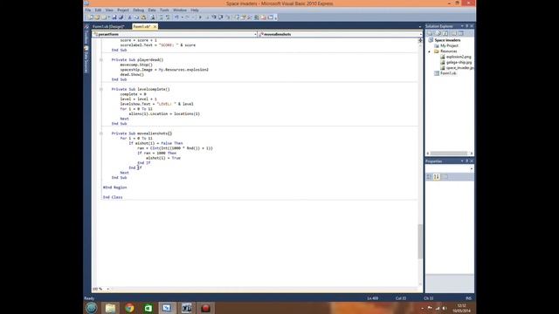
Task: Click the Save toolbar icon
Action: (114, 17)
